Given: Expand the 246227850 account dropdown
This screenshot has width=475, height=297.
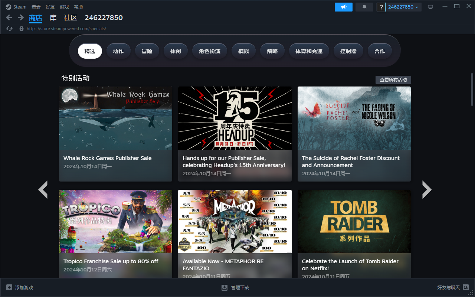Looking at the screenshot, I should pos(403,7).
